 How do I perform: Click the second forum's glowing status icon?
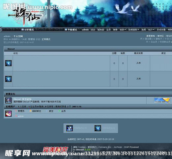pyautogui.click(x=8, y=79)
